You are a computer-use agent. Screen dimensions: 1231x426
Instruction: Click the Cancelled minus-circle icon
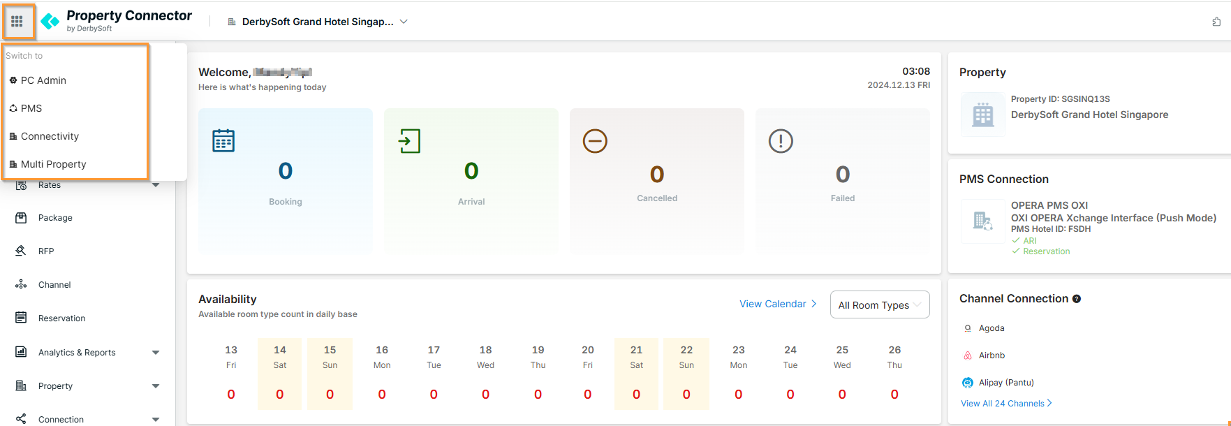click(x=595, y=141)
